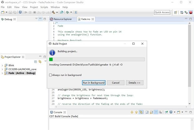Click Show Next Error arrow in Console

pyautogui.click(x=132, y=112)
